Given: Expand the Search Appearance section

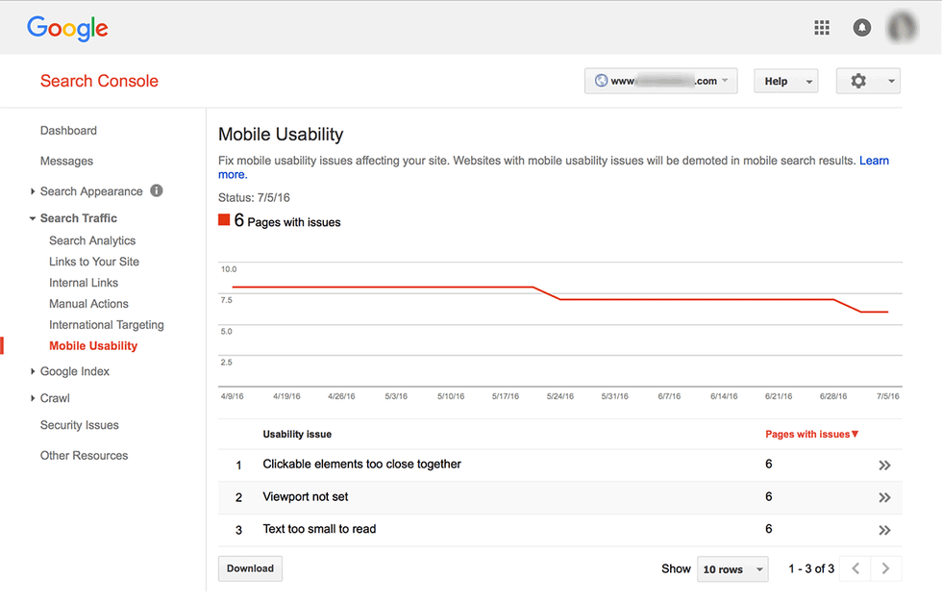Looking at the screenshot, I should pos(33,191).
